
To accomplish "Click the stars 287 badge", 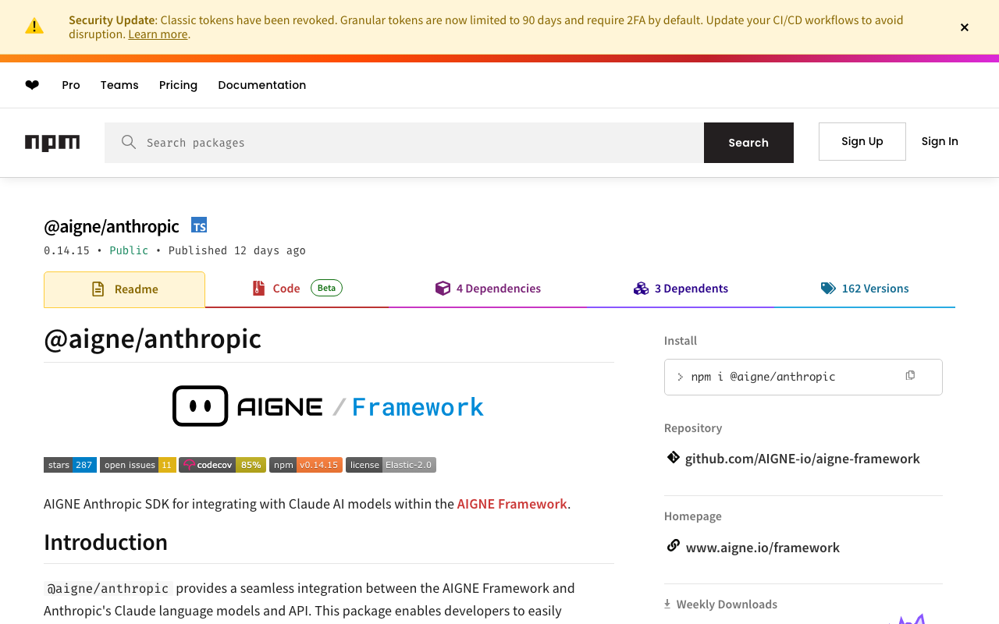I will coord(70,465).
